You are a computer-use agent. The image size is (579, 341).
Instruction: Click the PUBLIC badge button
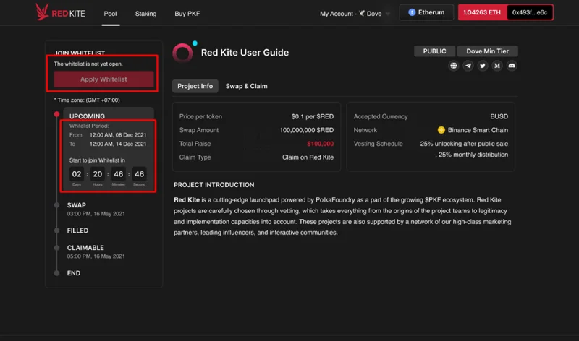pos(434,51)
